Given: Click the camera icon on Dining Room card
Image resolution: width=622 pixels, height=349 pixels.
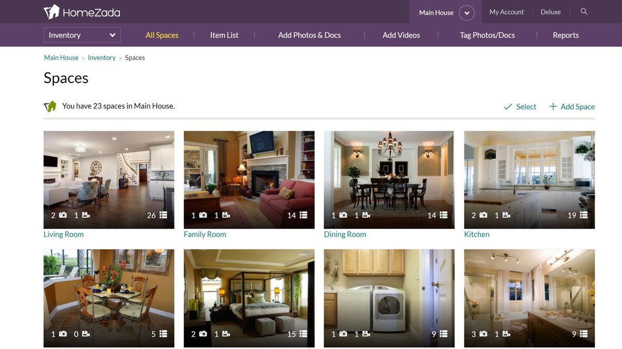Looking at the screenshot, I should coord(343,215).
